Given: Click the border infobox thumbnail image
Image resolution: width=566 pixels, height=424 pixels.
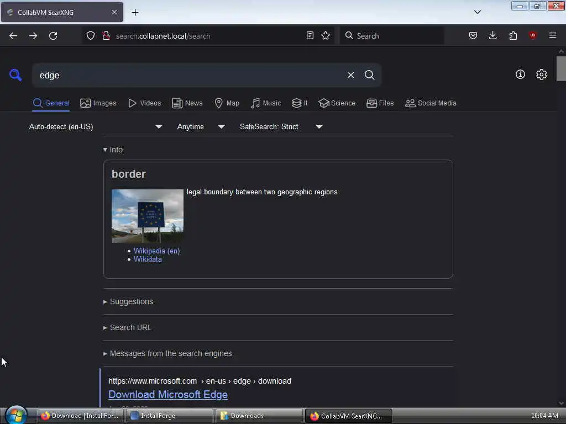Looking at the screenshot, I should [147, 216].
